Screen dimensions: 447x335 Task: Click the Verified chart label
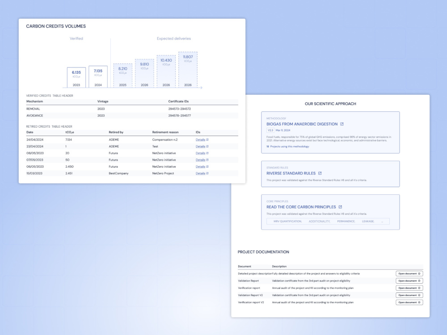[76, 38]
